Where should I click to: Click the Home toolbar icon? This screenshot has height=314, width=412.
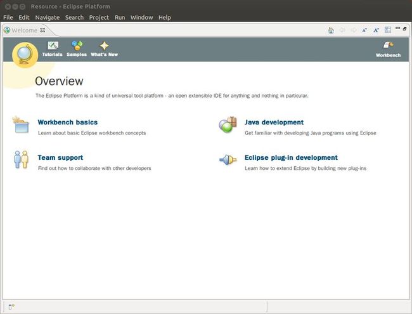(x=331, y=30)
